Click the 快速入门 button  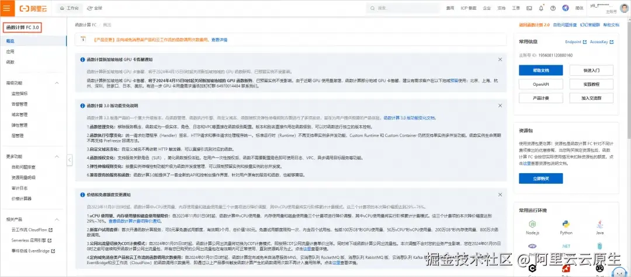pos(591,70)
